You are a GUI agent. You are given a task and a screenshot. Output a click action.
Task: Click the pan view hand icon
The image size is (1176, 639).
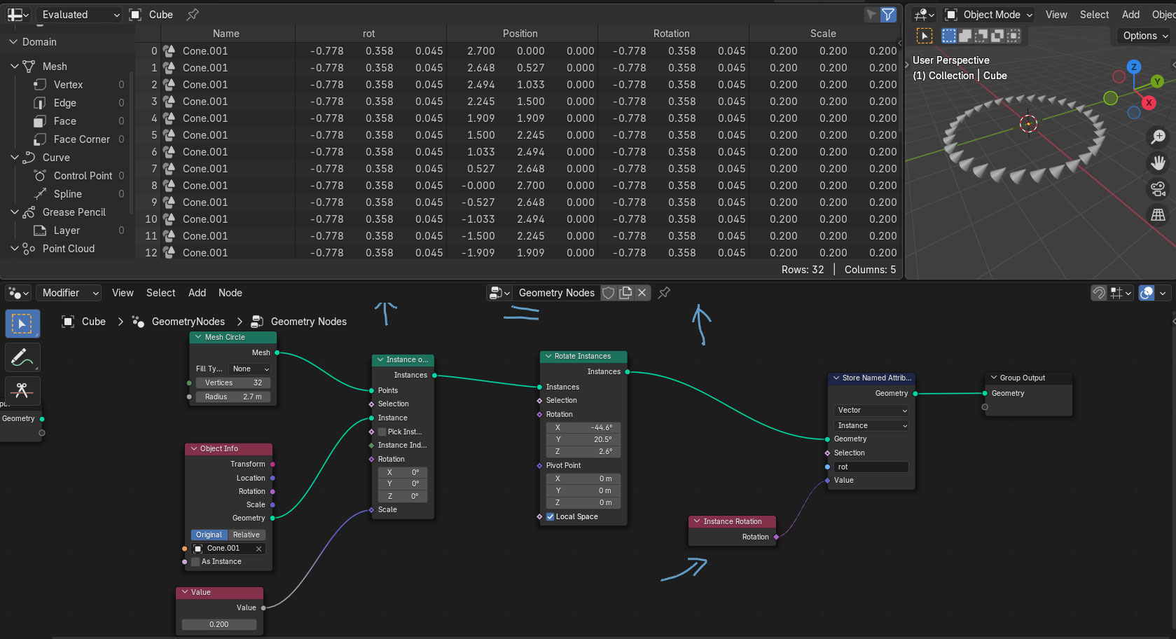click(x=1158, y=163)
